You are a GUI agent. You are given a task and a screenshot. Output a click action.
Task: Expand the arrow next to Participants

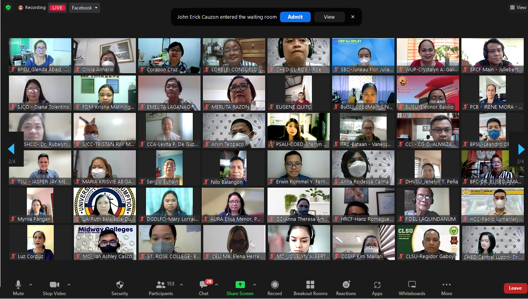point(181,285)
